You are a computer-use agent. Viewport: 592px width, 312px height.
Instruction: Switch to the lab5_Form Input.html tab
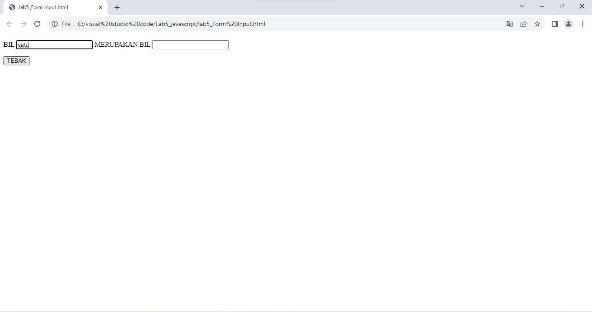pyautogui.click(x=52, y=7)
